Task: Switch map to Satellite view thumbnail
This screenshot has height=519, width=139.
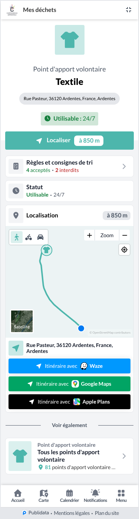Action: point(22,321)
